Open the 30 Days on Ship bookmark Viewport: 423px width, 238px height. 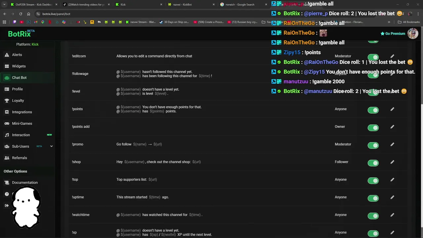pyautogui.click(x=174, y=22)
